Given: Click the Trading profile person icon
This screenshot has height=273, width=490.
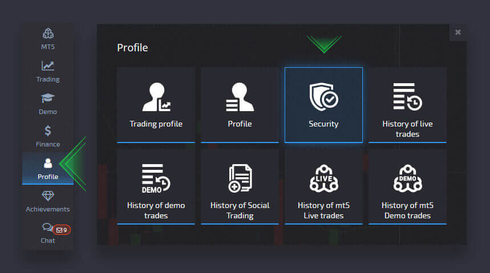Looking at the screenshot, I should tap(156, 96).
